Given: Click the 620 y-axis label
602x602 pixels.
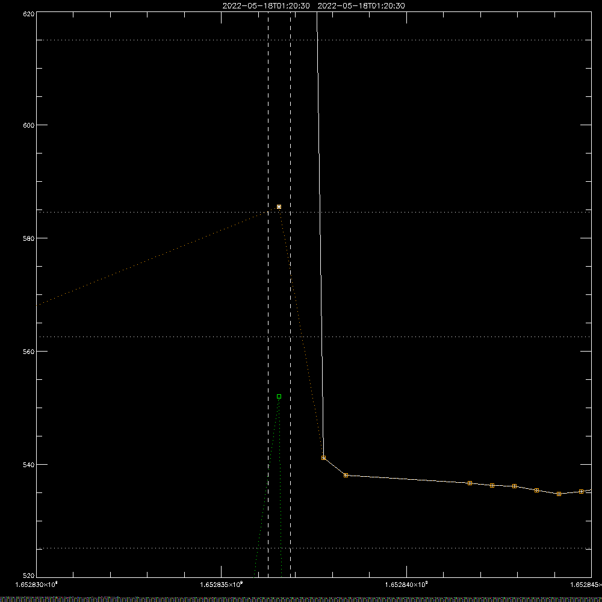Looking at the screenshot, I should click(x=29, y=14).
